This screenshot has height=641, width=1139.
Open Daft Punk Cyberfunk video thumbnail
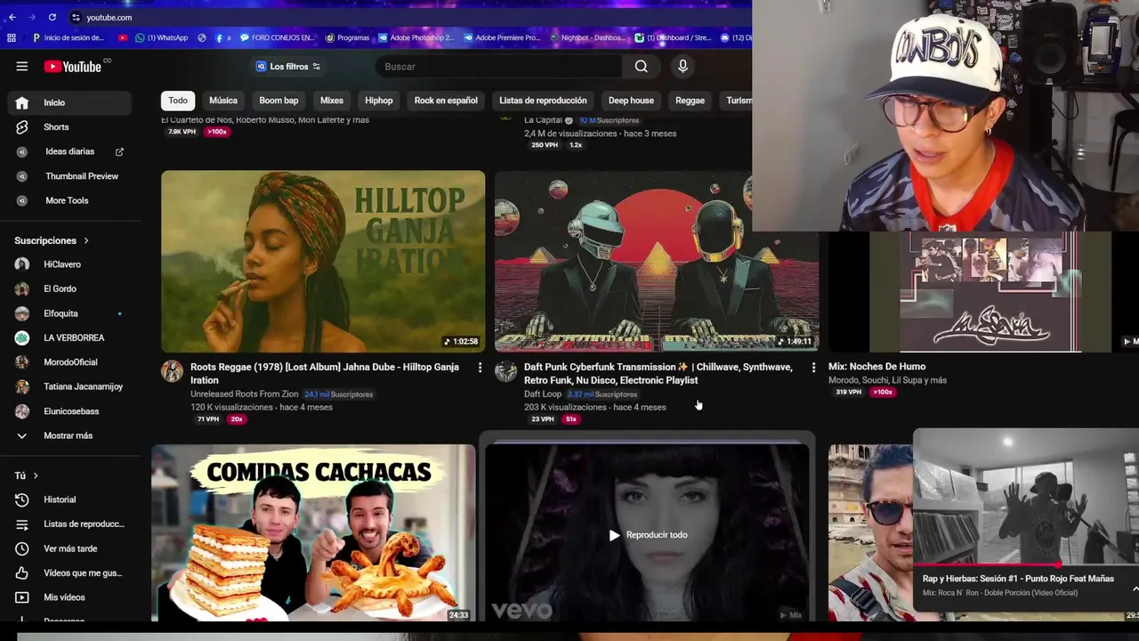coord(657,262)
